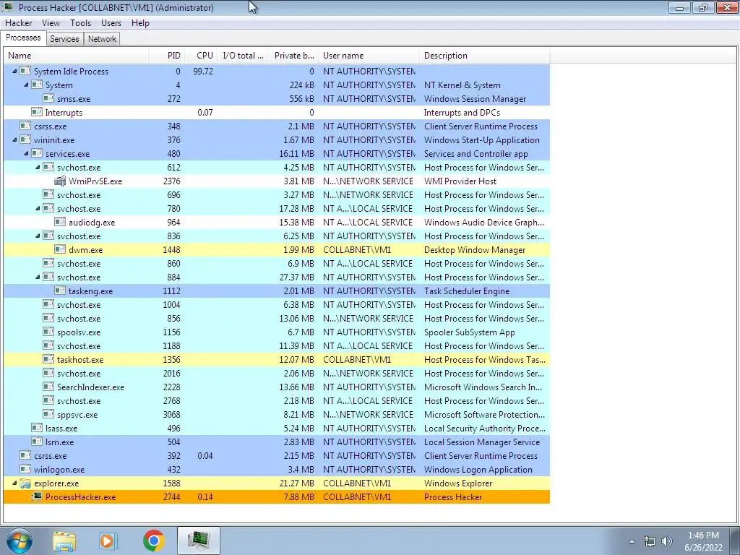Open the Help menu
740x555 pixels.
pyautogui.click(x=140, y=22)
